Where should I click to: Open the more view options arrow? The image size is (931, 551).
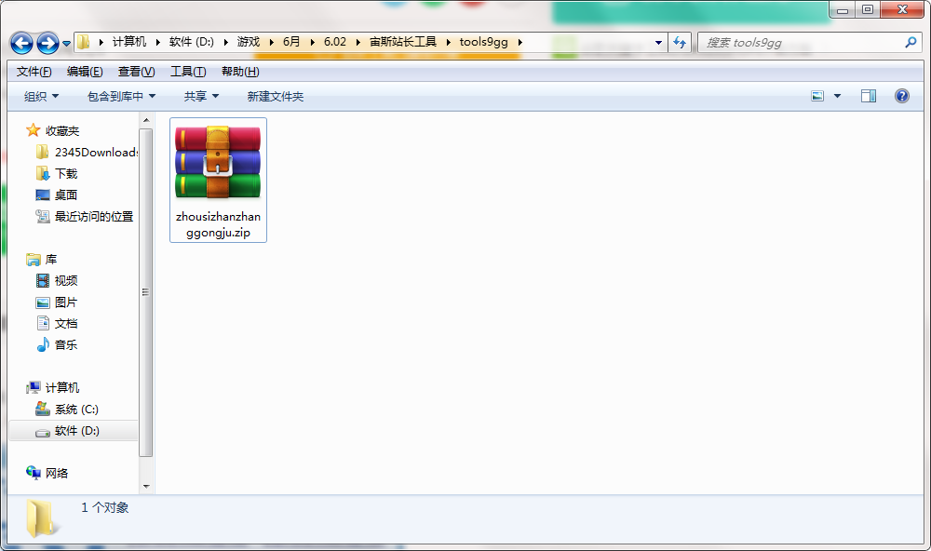point(837,96)
